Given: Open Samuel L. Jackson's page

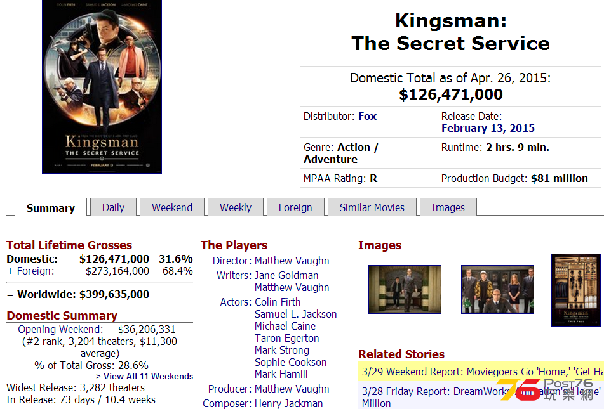Looking at the screenshot, I should 295,314.
